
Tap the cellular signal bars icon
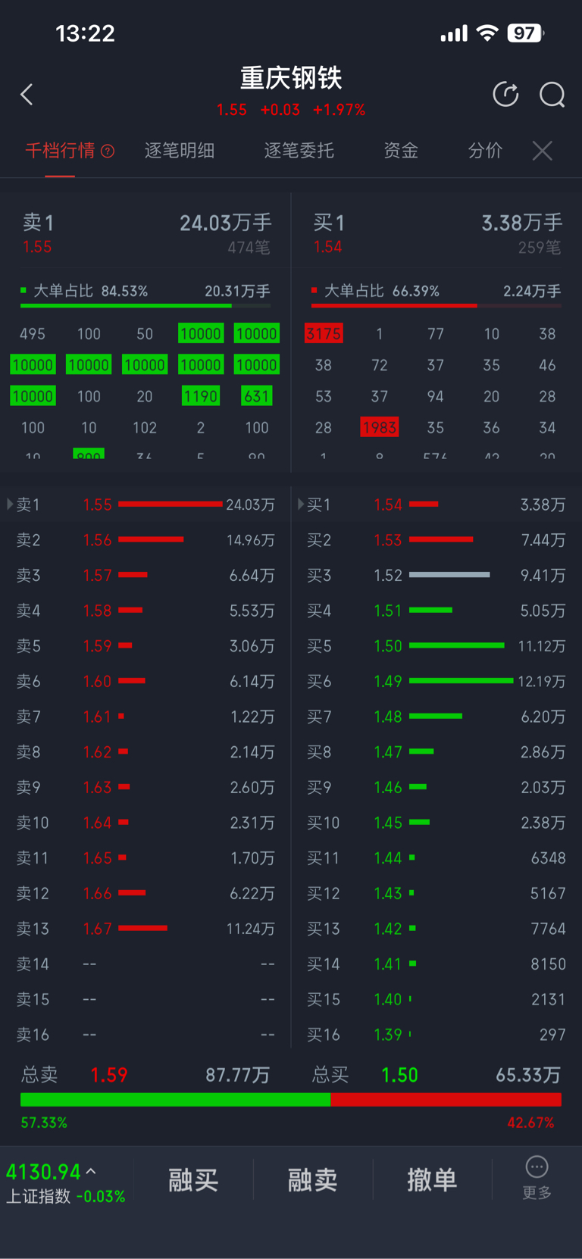(454, 34)
